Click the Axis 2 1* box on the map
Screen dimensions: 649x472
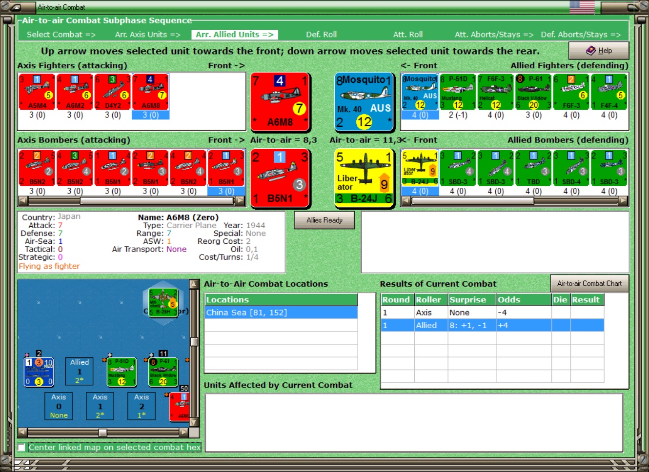(142, 406)
